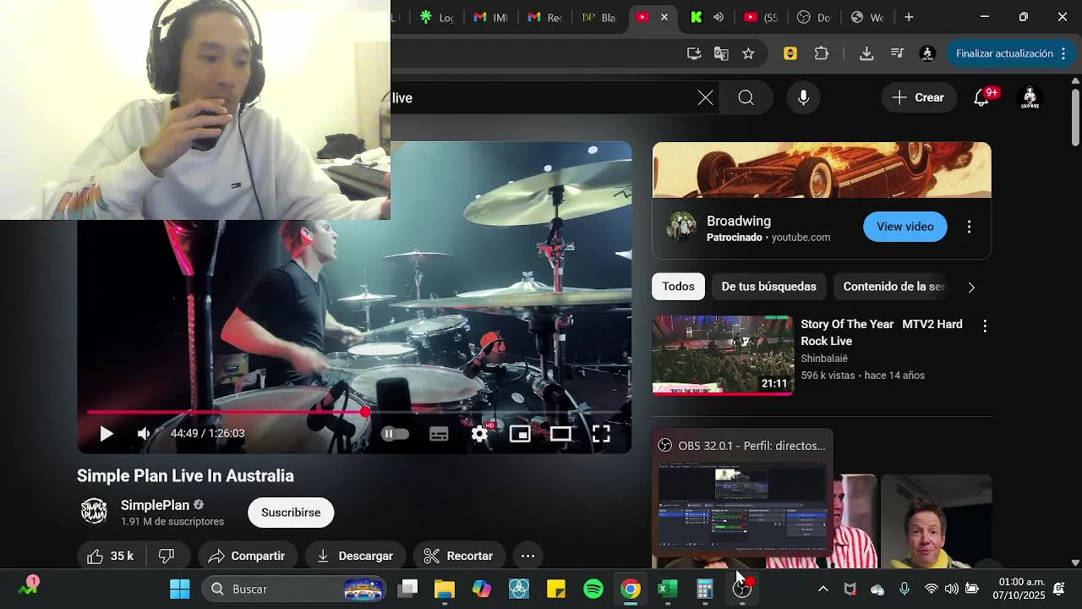This screenshot has width=1082, height=609.
Task: Open a new browser tab
Action: 909,17
